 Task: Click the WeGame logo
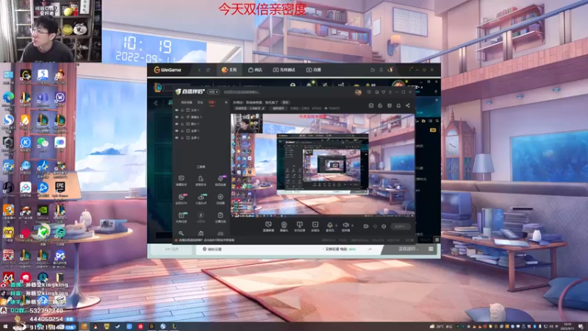coord(168,70)
